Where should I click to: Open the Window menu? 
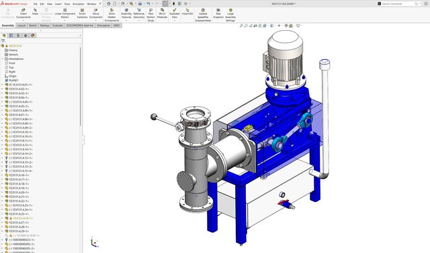[91, 4]
